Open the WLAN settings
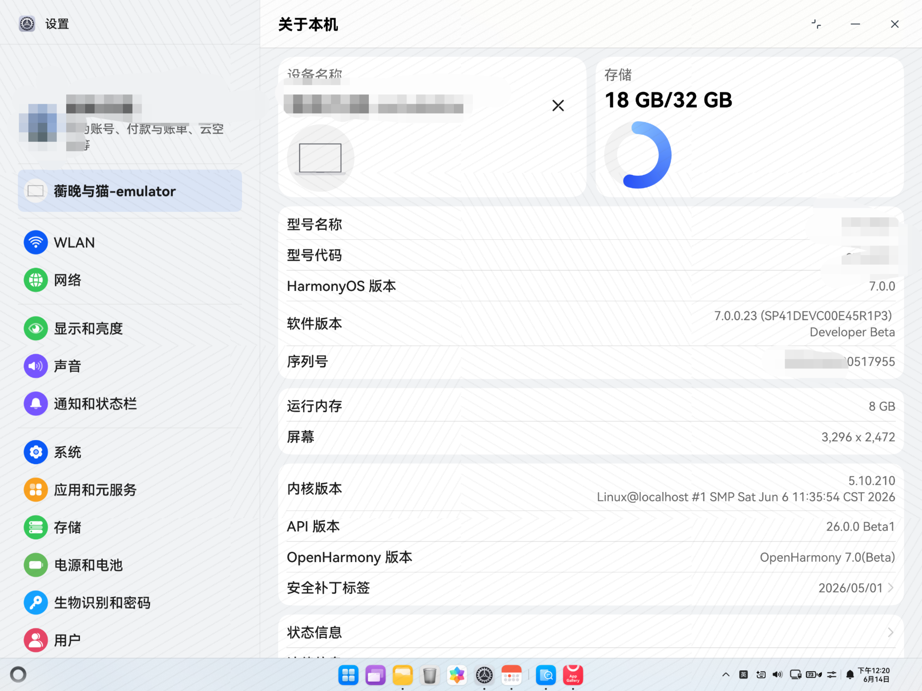Viewport: 922px width, 691px height. [130, 242]
